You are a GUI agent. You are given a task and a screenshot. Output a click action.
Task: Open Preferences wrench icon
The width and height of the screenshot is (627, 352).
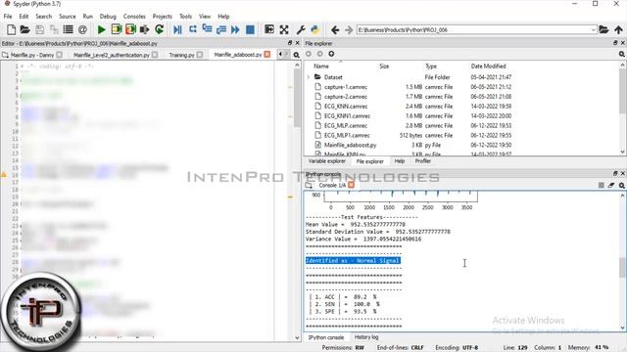(301, 29)
